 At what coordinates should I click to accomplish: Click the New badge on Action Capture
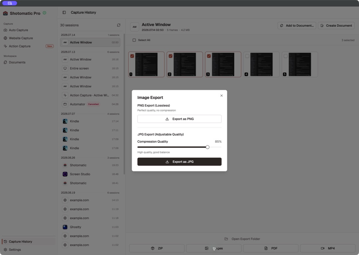[x=50, y=46]
